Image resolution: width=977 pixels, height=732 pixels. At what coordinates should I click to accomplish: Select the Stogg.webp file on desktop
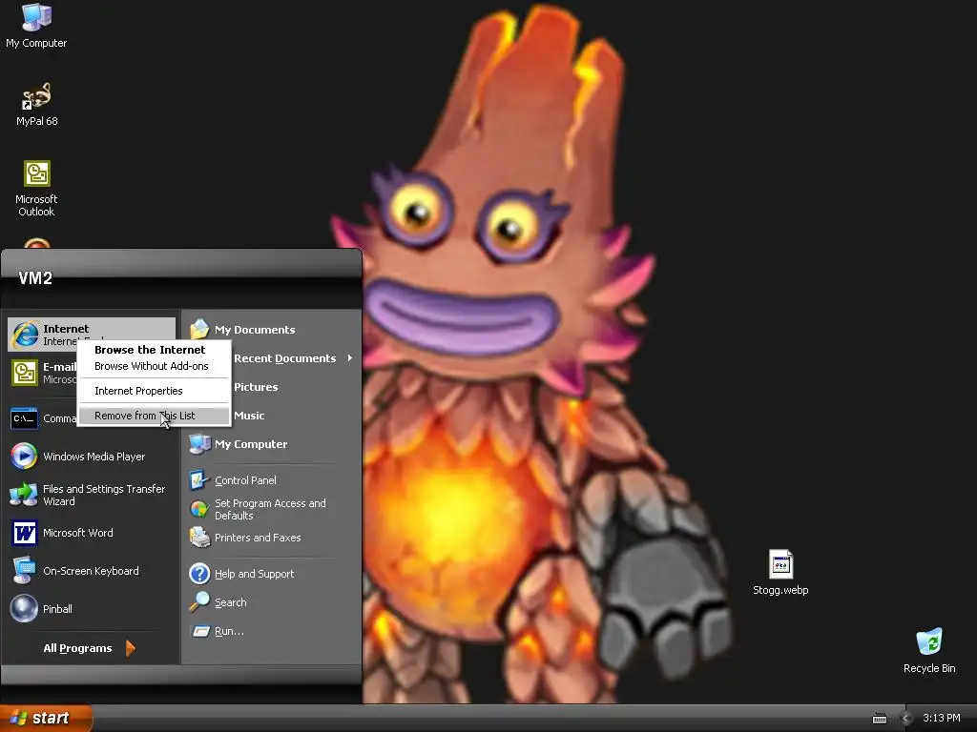point(780,573)
